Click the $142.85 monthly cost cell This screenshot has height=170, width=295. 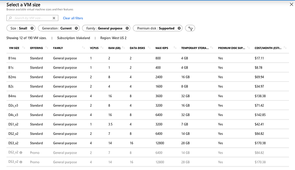click(260, 115)
